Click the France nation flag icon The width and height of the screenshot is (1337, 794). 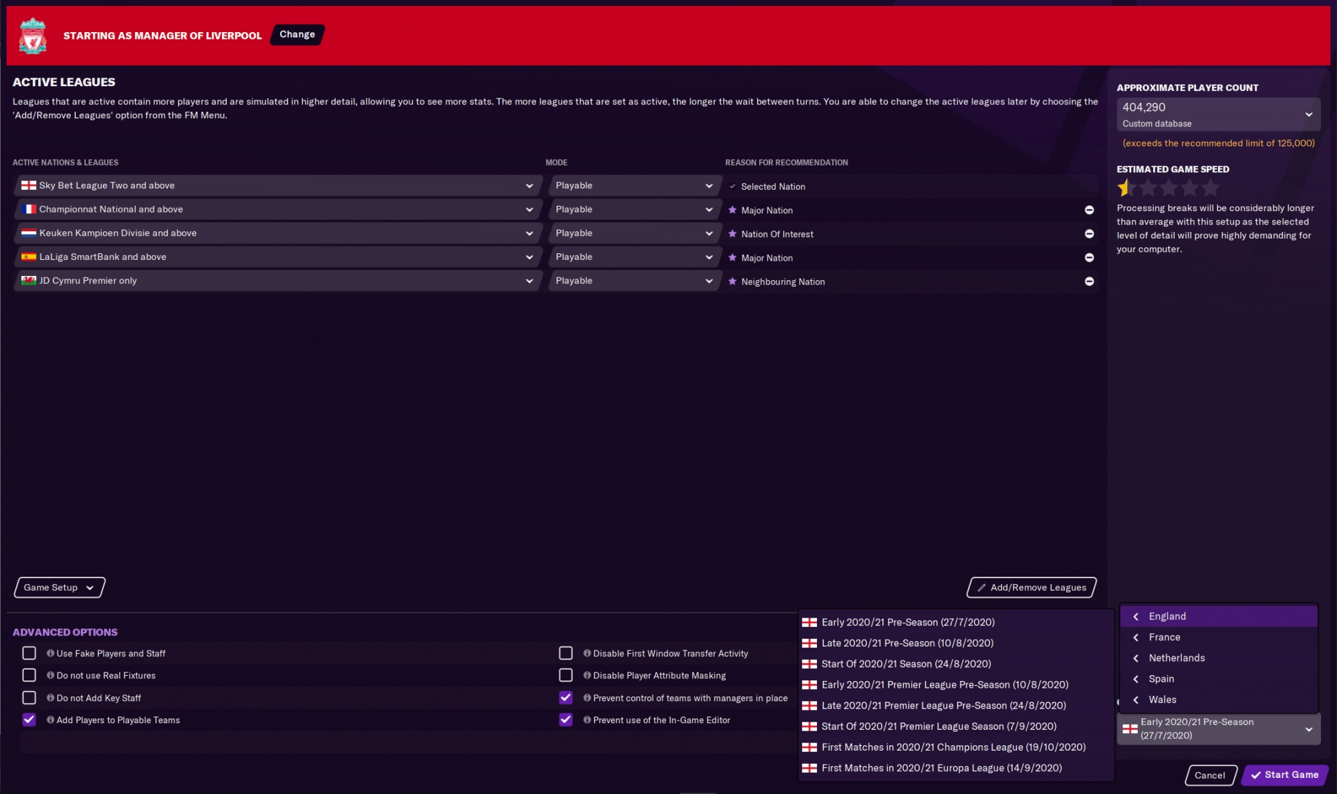pos(27,208)
